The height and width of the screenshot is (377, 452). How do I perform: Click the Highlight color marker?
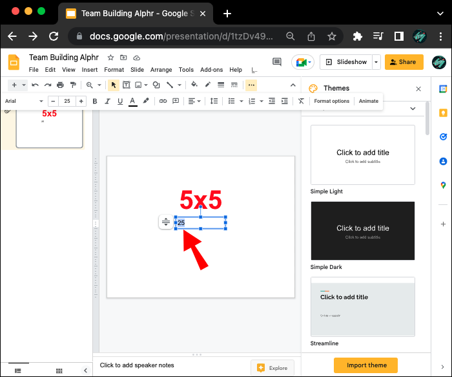click(146, 101)
